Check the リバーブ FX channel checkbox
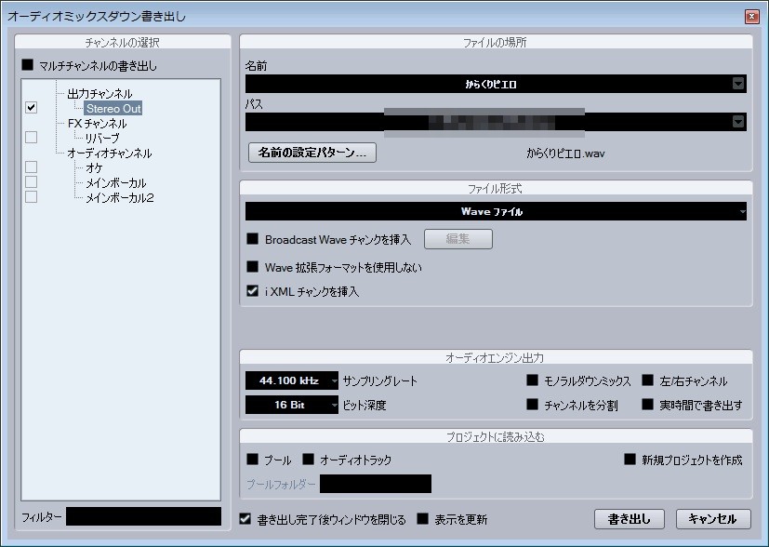Image resolution: width=769 pixels, height=547 pixels. point(31,138)
